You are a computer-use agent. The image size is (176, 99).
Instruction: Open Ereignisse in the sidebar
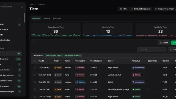[11, 59]
